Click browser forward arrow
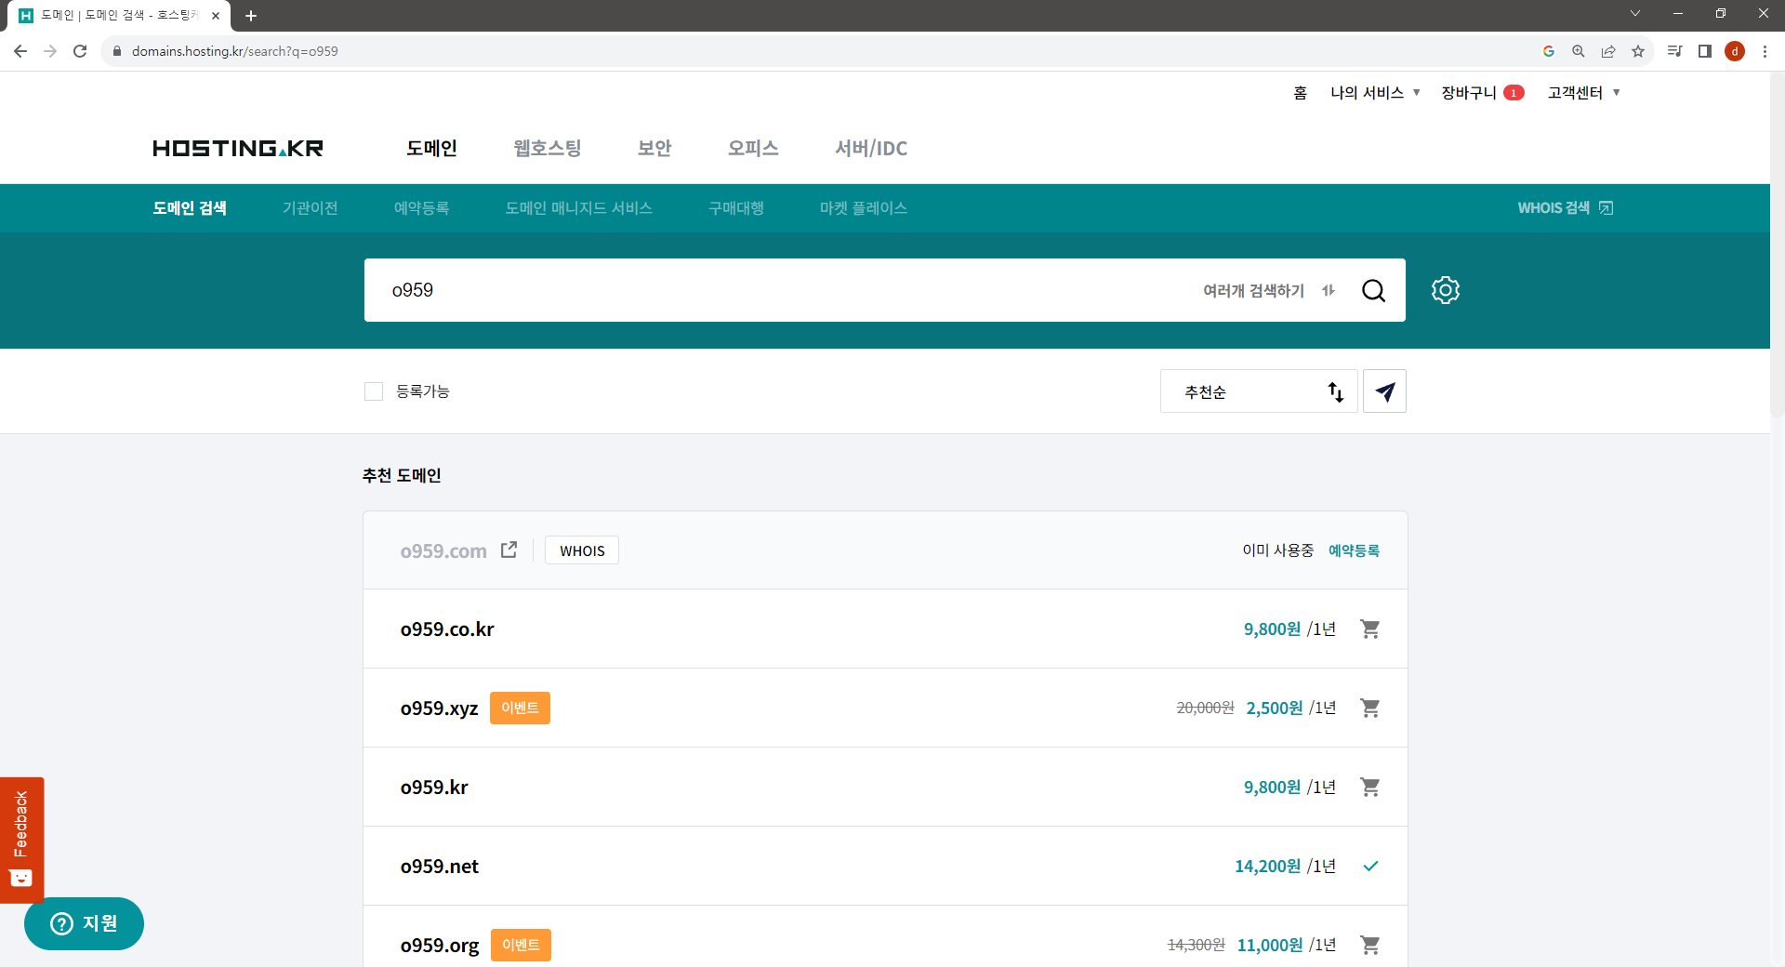This screenshot has width=1785, height=967. pyautogui.click(x=50, y=51)
